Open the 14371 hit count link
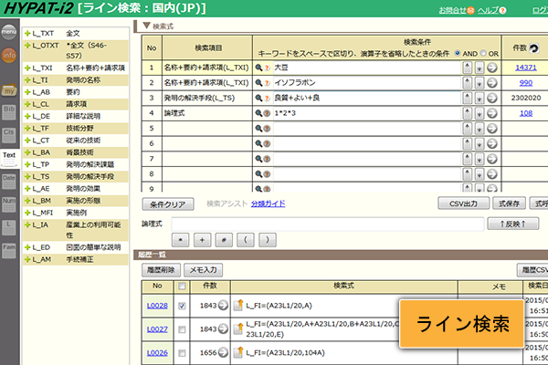 [525, 67]
